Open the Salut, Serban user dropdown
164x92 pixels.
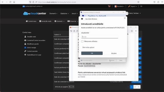point(135,13)
